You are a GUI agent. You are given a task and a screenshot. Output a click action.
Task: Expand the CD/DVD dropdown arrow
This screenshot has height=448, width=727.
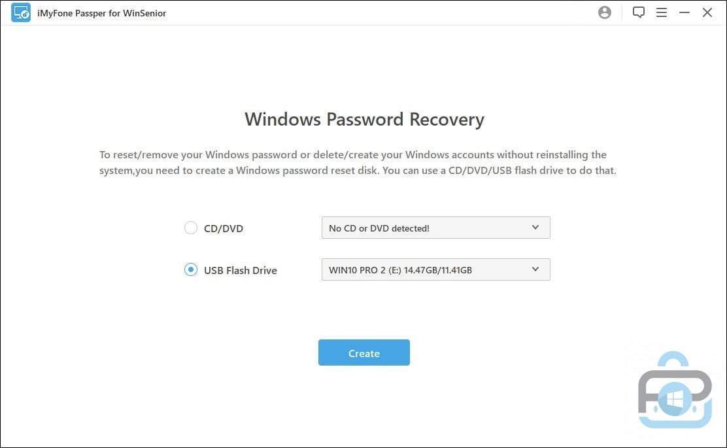(x=535, y=228)
